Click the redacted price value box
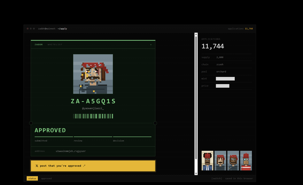 tap(223, 86)
